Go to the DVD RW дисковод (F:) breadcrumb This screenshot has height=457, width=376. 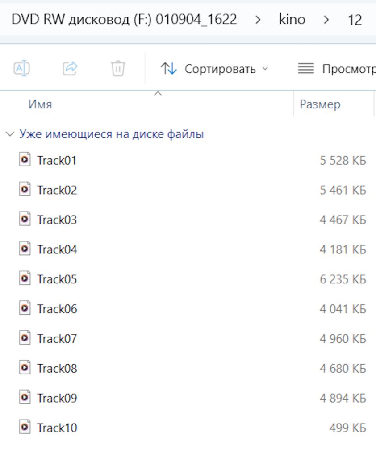(x=124, y=20)
